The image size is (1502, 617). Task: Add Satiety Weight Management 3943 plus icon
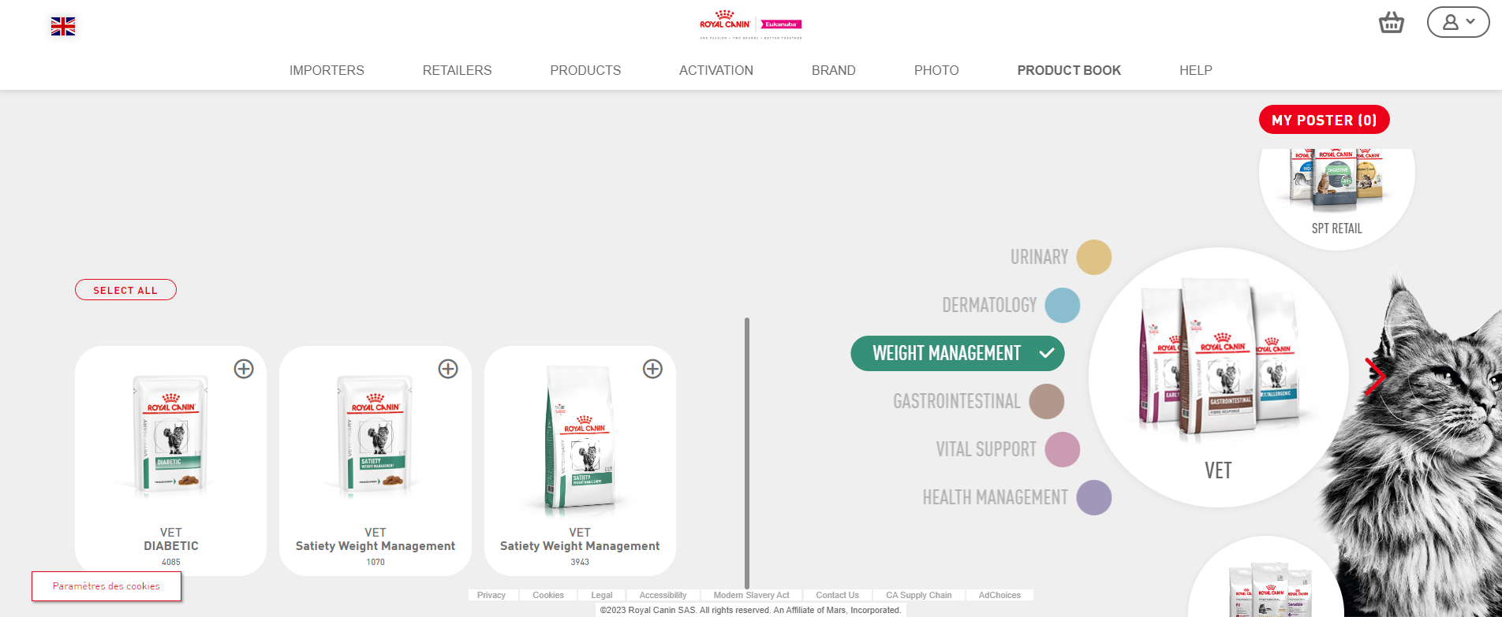click(x=652, y=369)
